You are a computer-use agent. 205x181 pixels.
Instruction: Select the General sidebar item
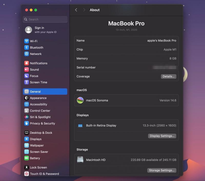[45, 92]
